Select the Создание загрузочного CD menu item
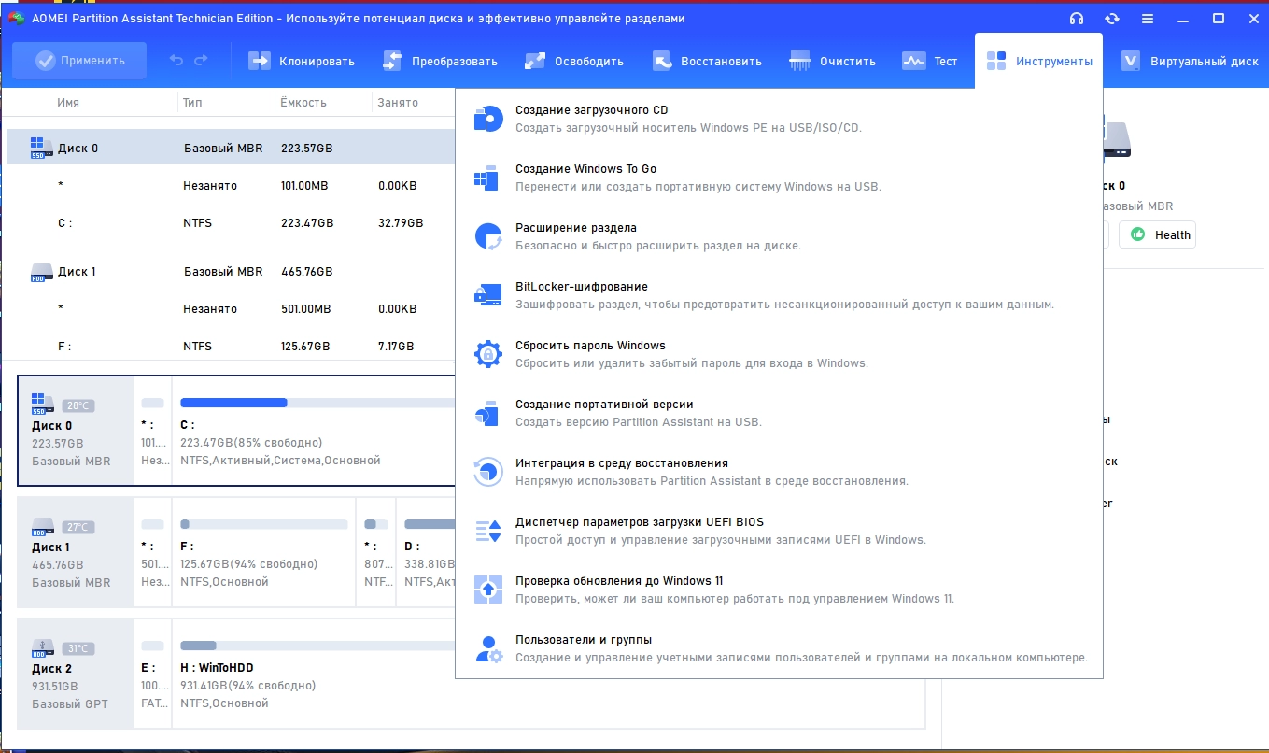 pos(779,119)
